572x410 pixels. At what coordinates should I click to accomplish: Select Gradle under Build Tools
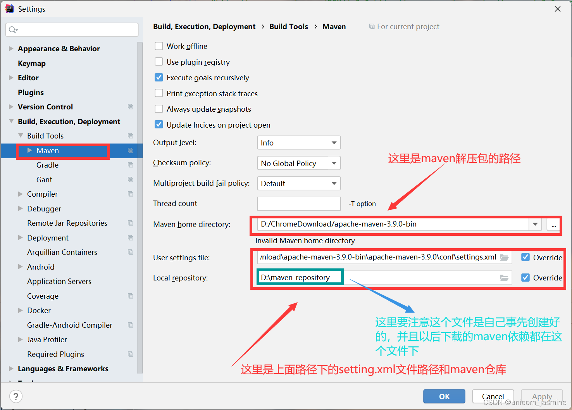(x=47, y=165)
